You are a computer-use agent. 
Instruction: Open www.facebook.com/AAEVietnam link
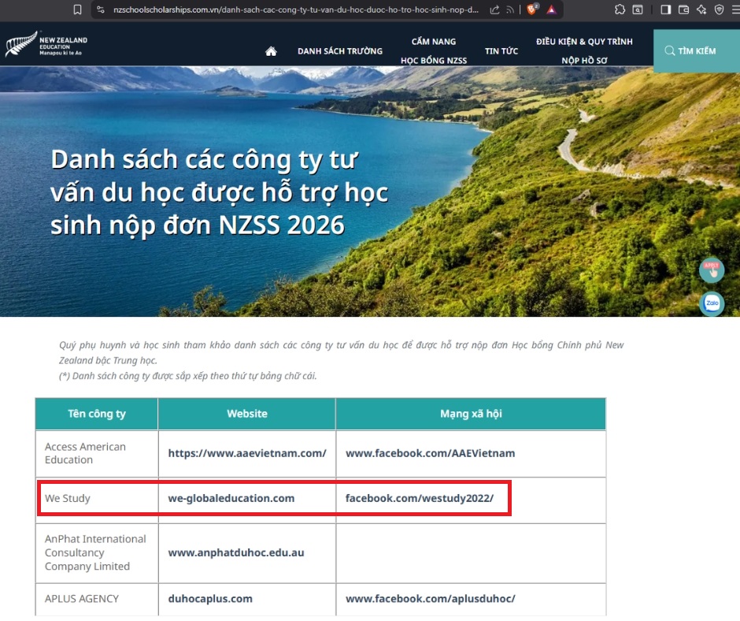tap(431, 453)
